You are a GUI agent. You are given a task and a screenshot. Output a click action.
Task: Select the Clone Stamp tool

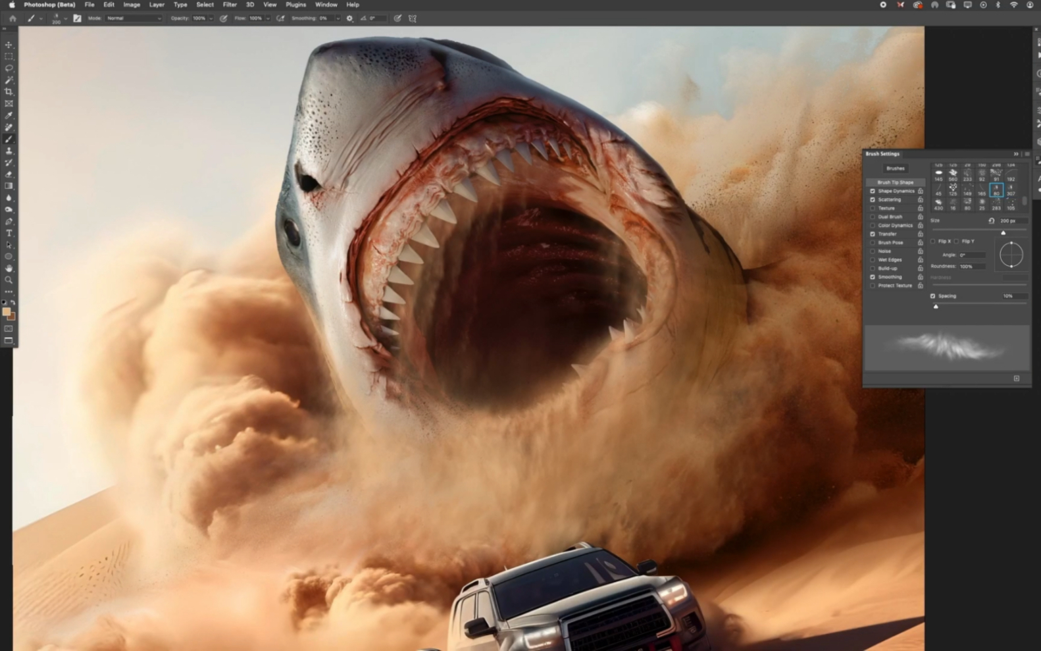(9, 151)
